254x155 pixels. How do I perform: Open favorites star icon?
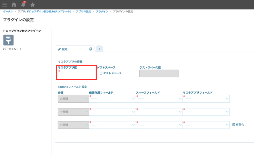pos(33,5)
